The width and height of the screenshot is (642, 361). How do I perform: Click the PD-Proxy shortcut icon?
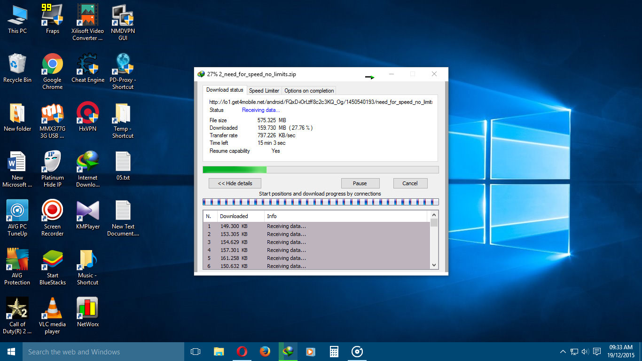[x=123, y=71]
